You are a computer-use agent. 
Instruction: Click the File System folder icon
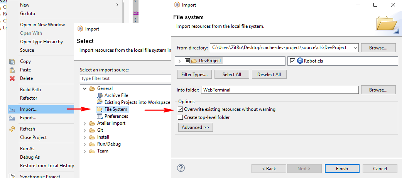point(100,109)
